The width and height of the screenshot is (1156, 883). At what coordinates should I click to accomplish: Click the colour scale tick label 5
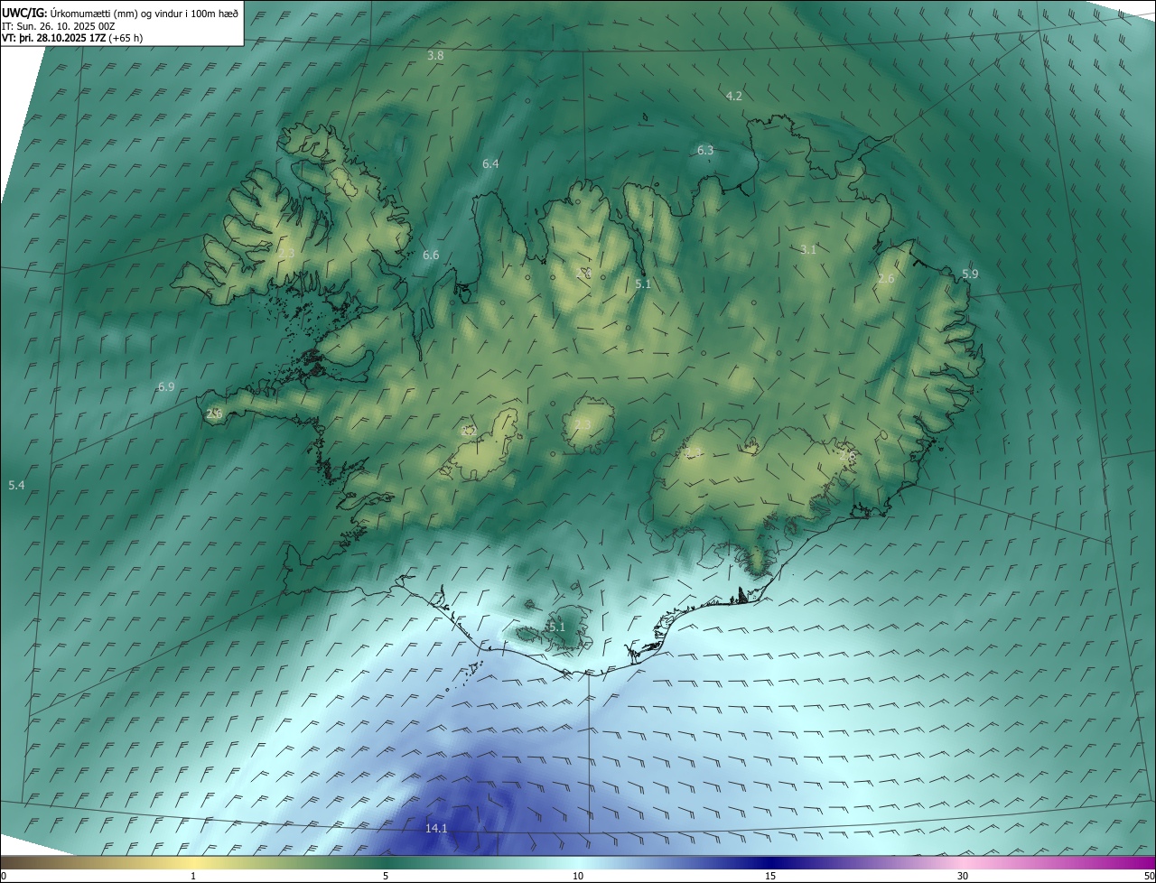click(x=386, y=876)
